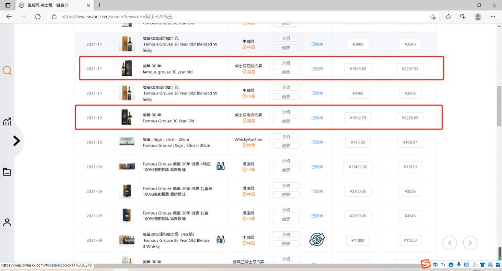Click the 介绍 button for the ¥1896.55 row
Image resolution: width=502 pixels, height=271 pixels.
tap(286, 63)
